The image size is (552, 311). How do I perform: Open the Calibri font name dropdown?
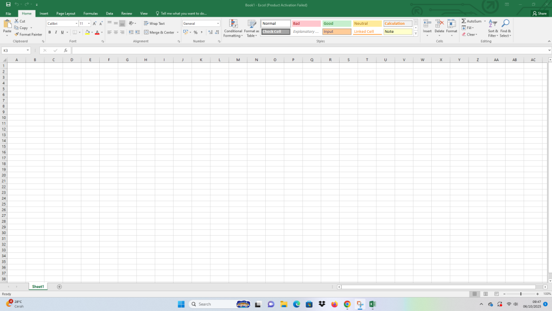click(x=76, y=24)
